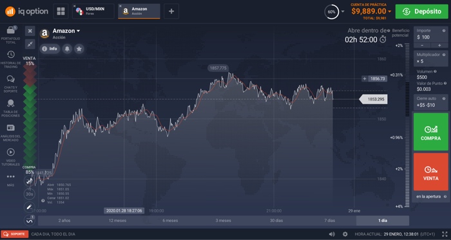Expand the Amazon asset dropdown
The image size is (451, 240).
click(x=78, y=31)
